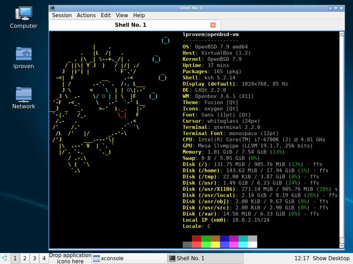Image resolution: width=353 pixels, height=264 pixels.
Task: Click the 'Display (default): 1024x768, 85 Hz' line
Action: pos(235,84)
